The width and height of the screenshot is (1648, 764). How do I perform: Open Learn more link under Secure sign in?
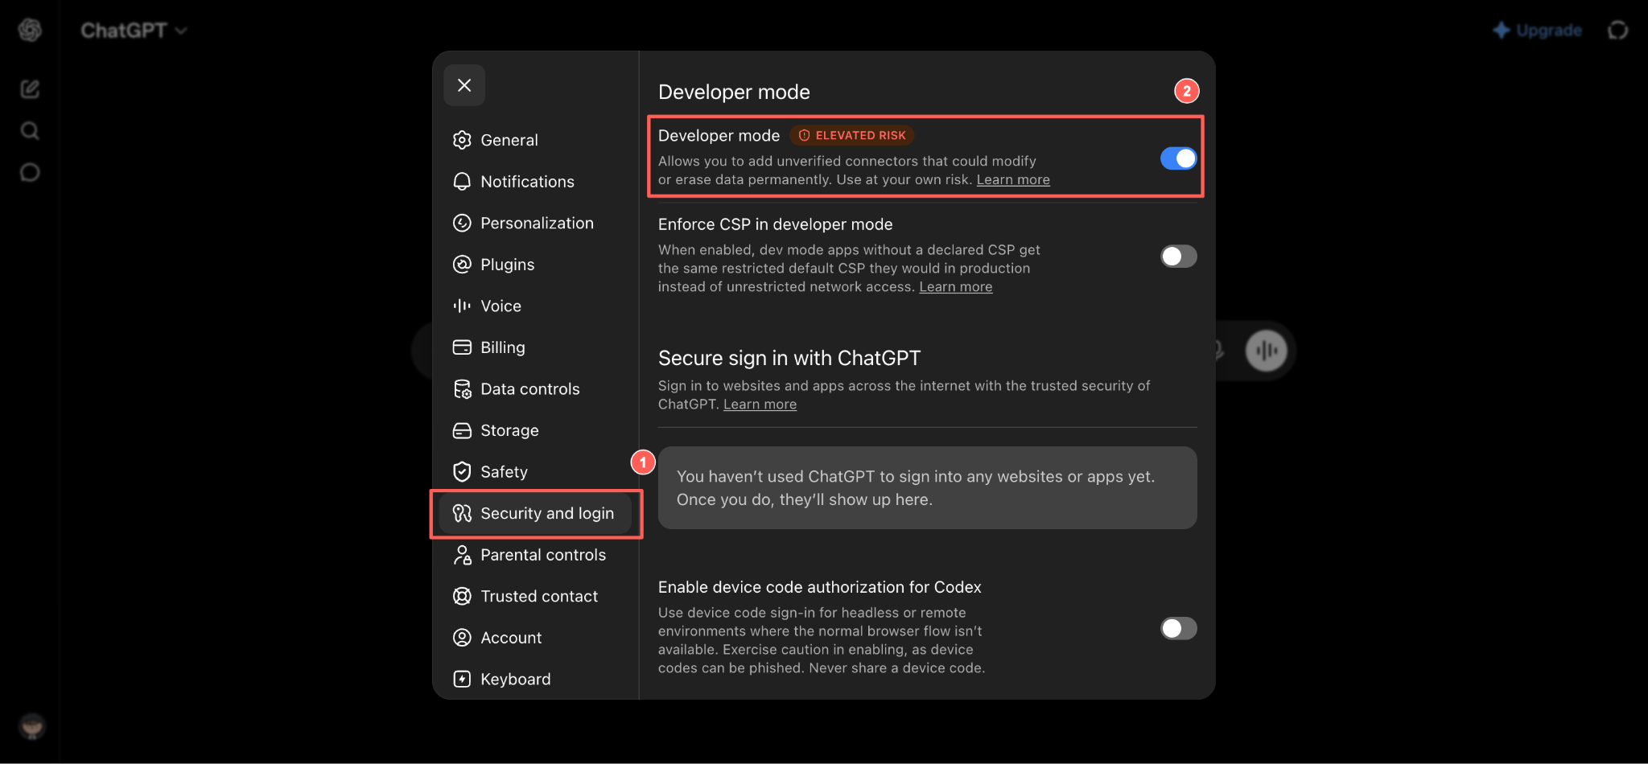(760, 405)
